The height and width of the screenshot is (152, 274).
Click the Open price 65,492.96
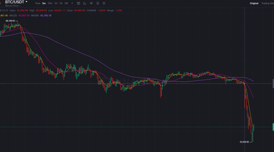coord(22,11)
